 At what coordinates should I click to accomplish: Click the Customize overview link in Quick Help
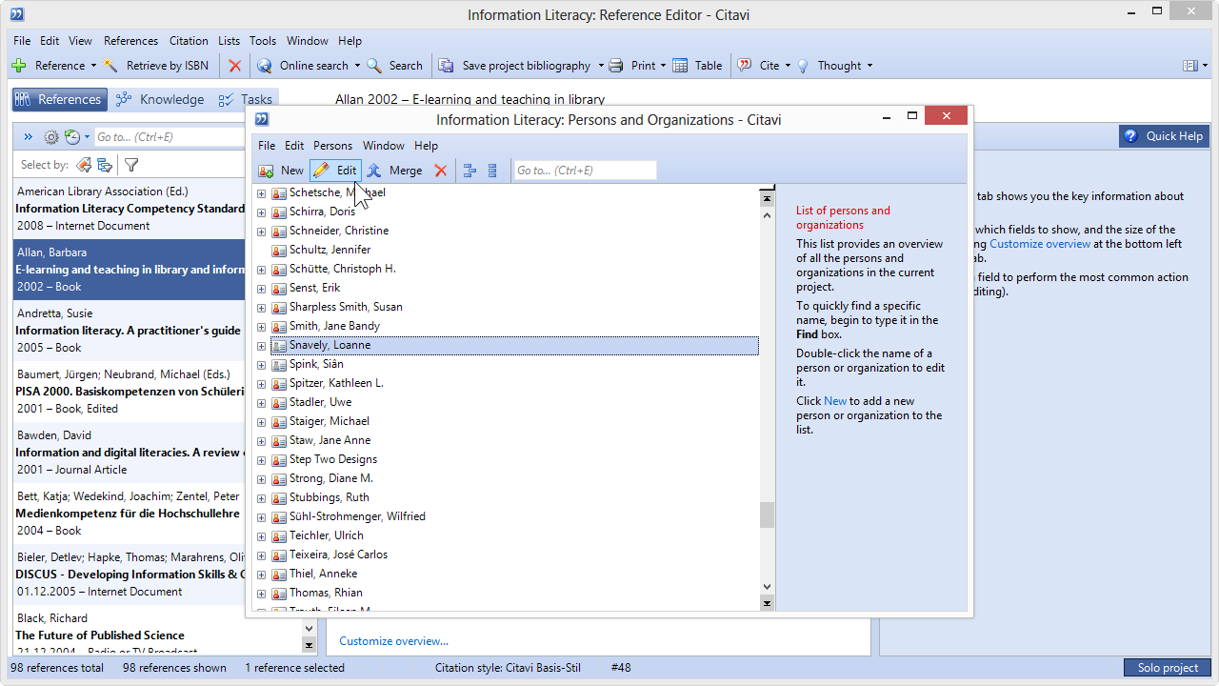[1040, 244]
